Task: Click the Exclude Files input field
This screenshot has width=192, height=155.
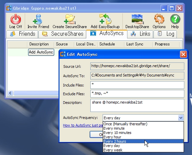Action: [137, 94]
